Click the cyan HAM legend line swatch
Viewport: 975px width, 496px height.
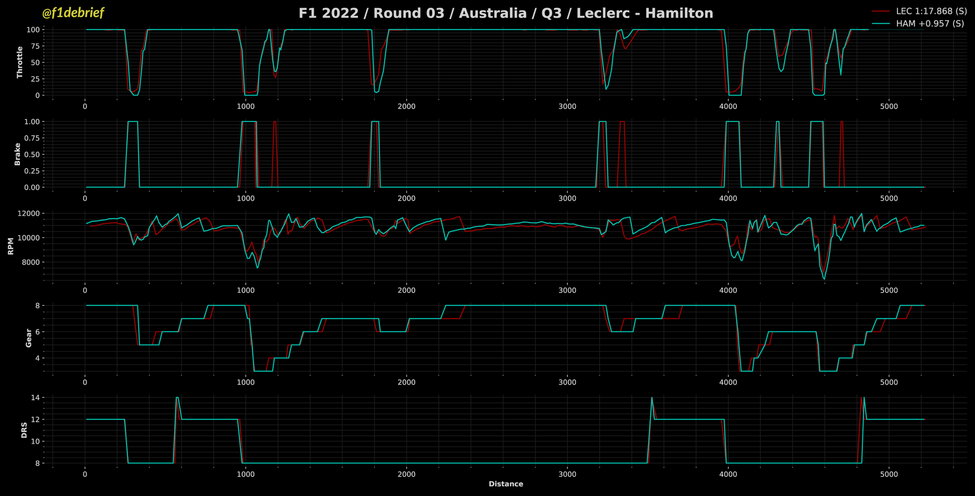coord(881,23)
